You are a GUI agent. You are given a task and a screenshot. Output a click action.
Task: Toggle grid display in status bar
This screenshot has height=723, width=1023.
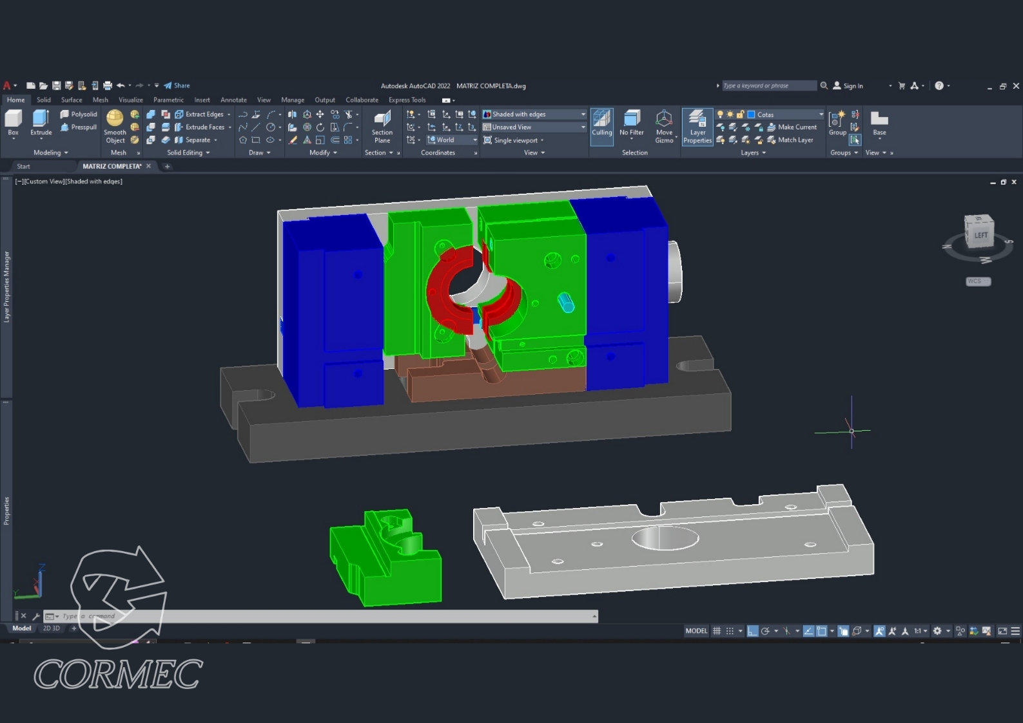coord(717,631)
